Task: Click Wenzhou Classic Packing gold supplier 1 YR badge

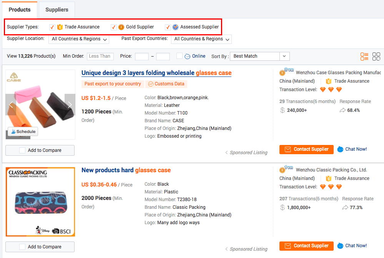Action: 286,169
